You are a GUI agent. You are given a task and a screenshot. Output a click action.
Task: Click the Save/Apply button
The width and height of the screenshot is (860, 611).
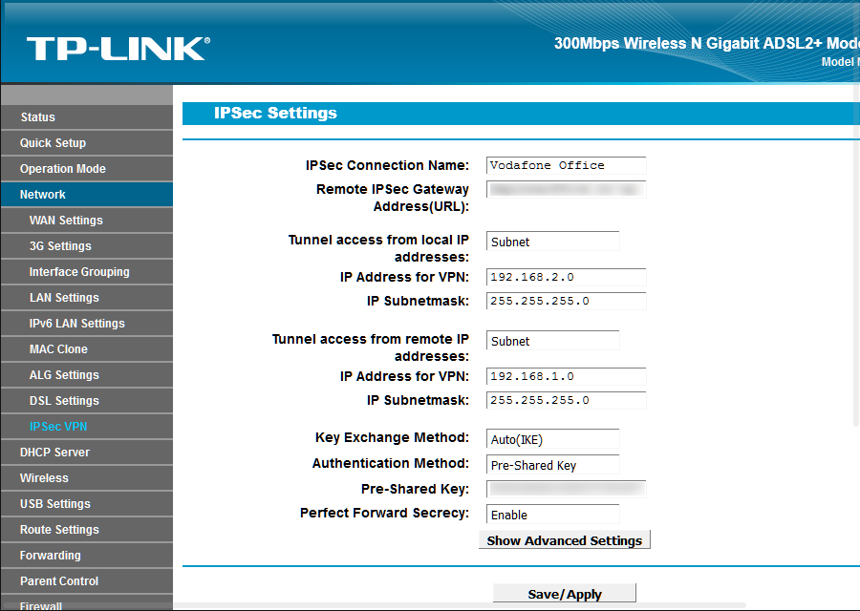click(565, 594)
